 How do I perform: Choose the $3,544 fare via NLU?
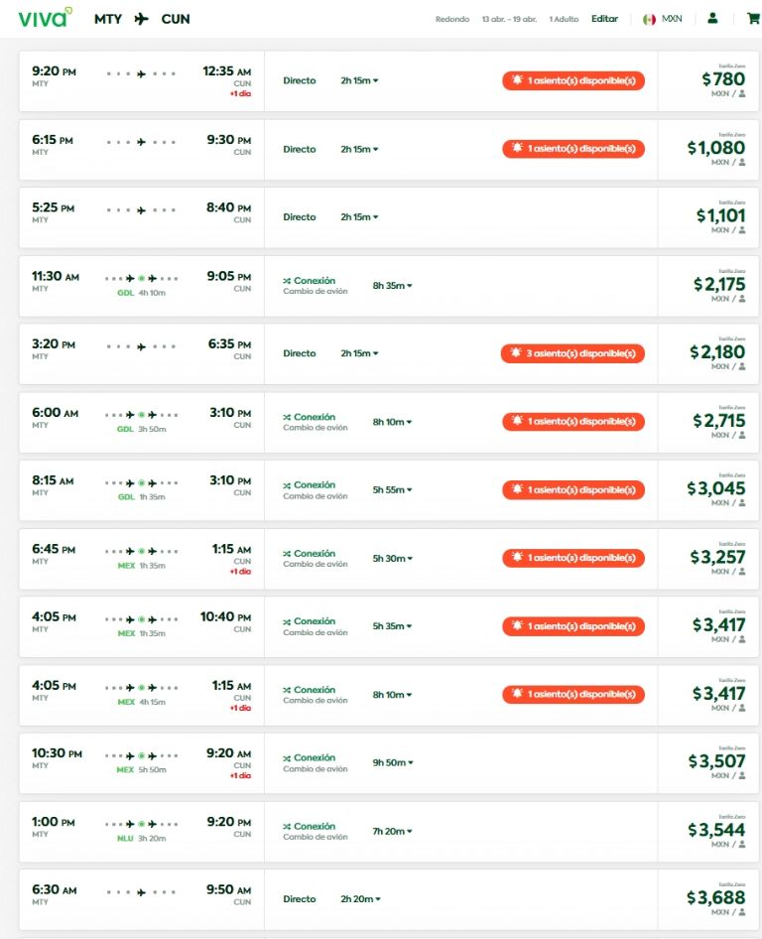click(x=716, y=830)
